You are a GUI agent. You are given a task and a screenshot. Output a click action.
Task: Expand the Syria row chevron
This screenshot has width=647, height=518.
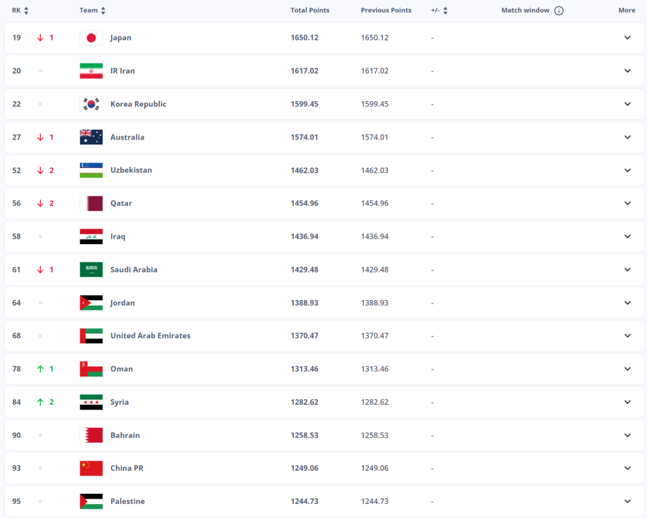point(627,402)
